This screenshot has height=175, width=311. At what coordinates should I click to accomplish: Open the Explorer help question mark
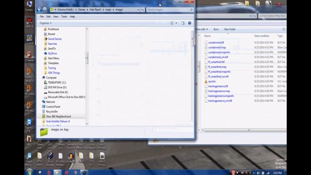pyautogui.click(x=190, y=23)
